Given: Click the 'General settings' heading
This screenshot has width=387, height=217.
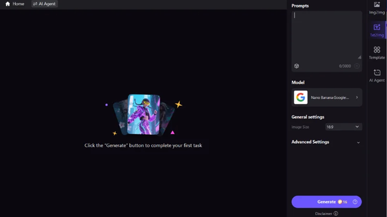Looking at the screenshot, I should (308, 117).
